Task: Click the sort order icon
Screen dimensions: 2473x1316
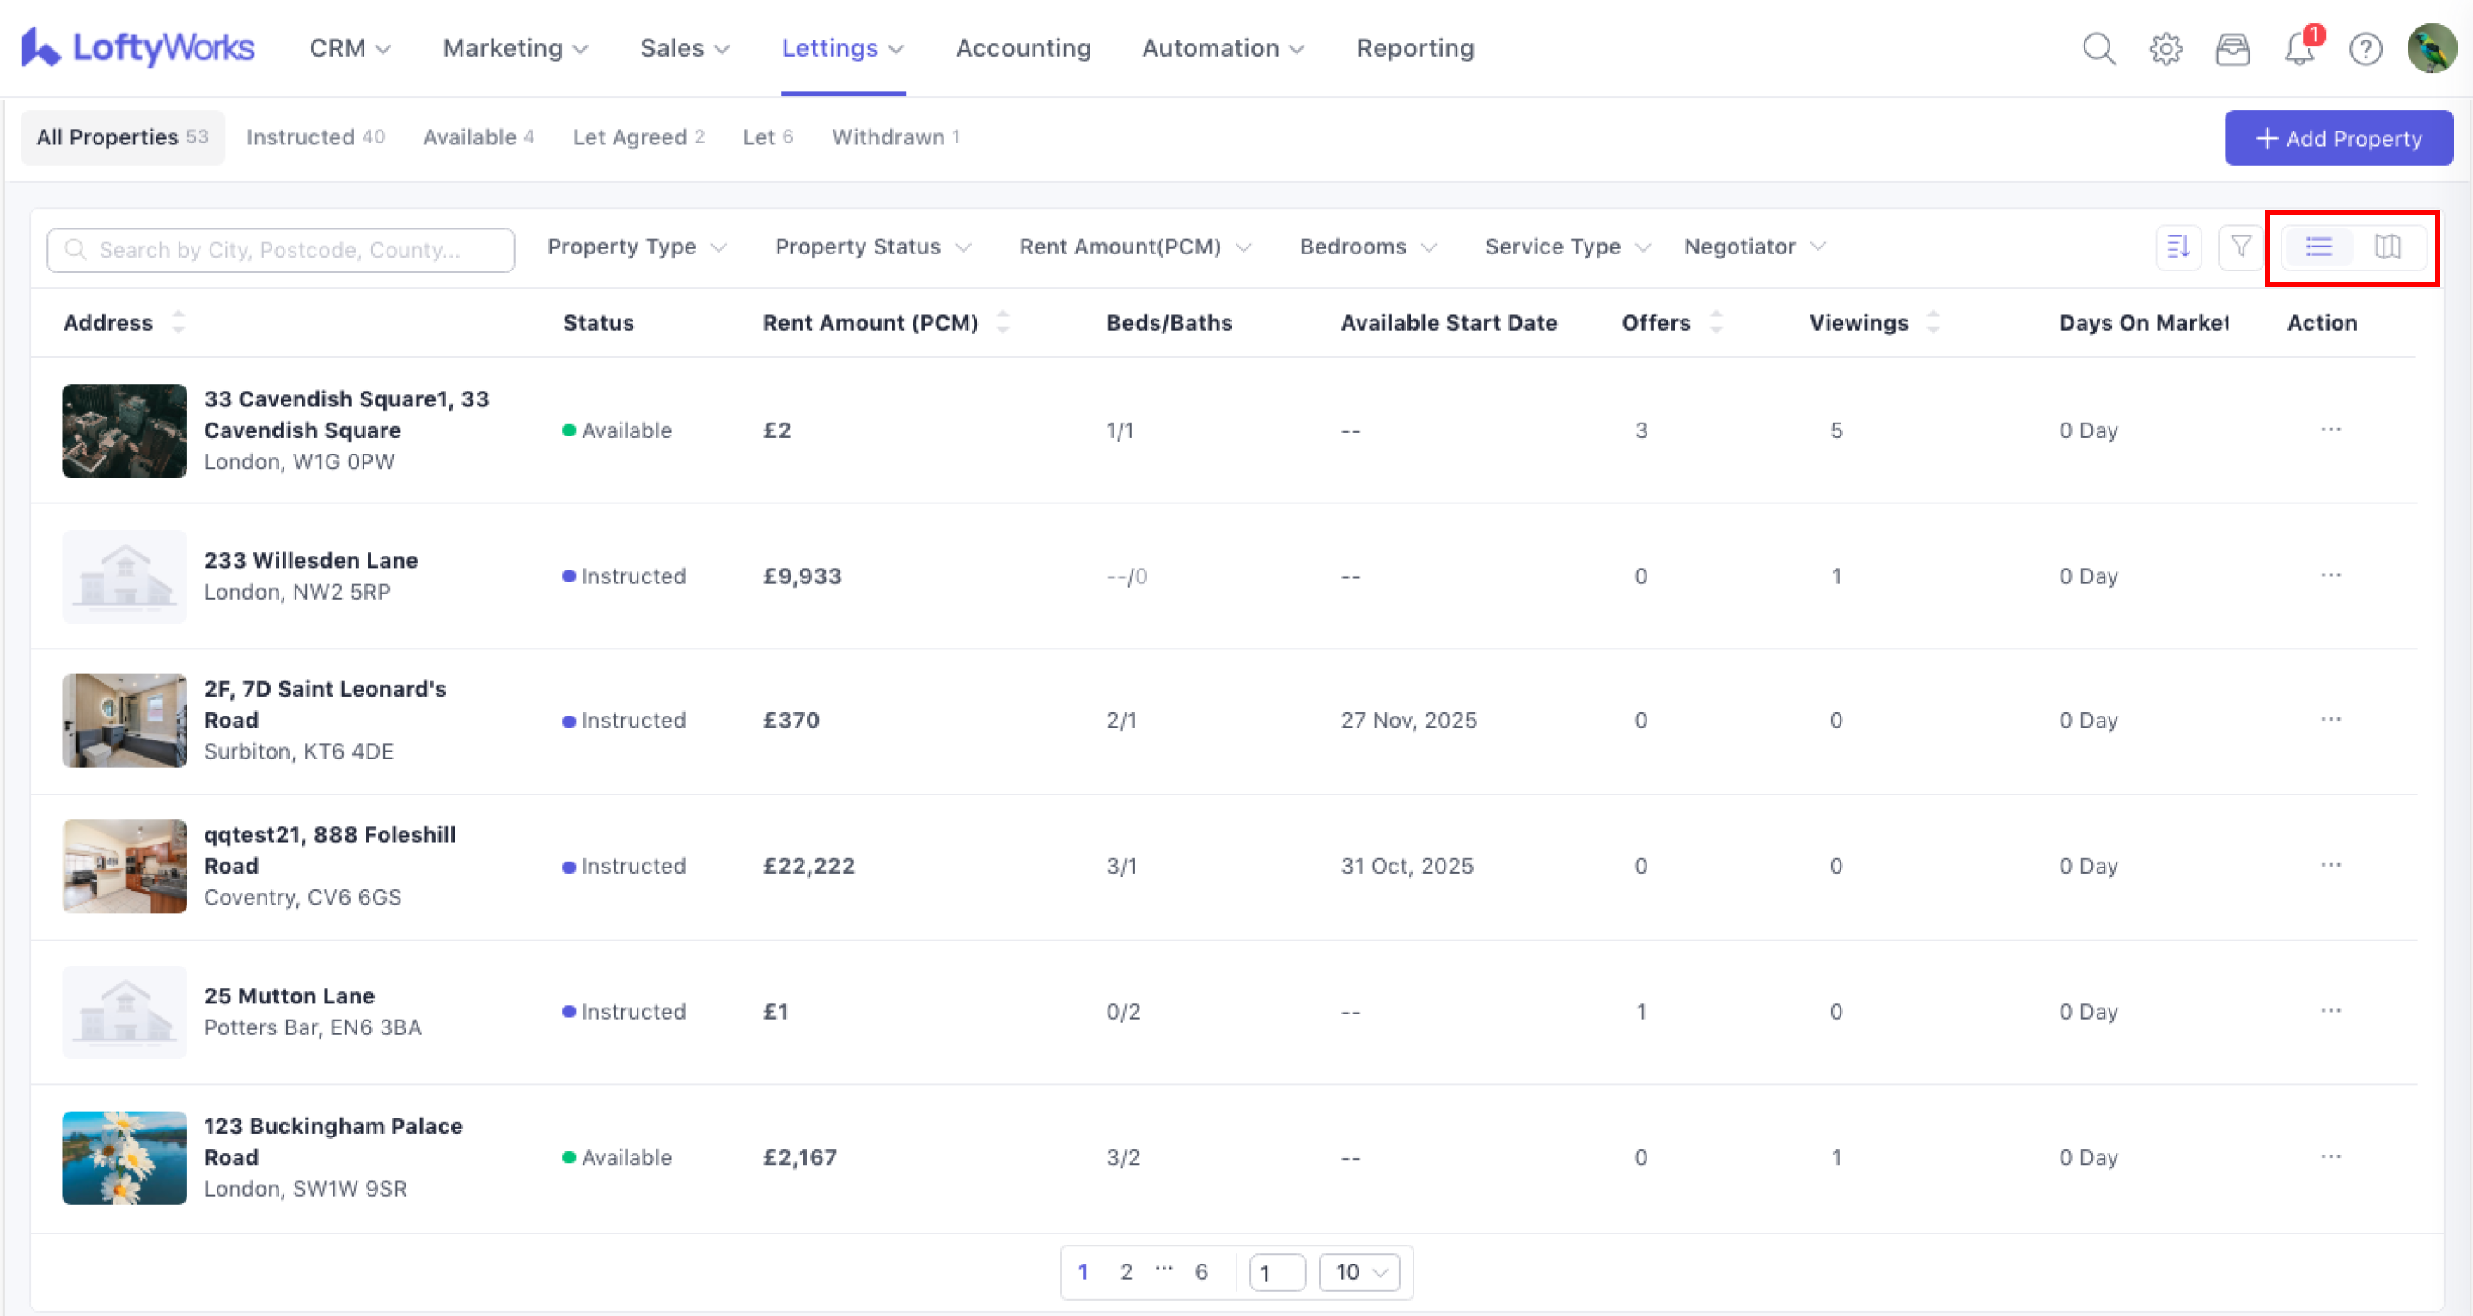Action: click(x=2178, y=247)
